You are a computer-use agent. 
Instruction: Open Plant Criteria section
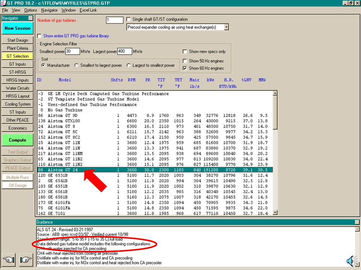pos(18,48)
